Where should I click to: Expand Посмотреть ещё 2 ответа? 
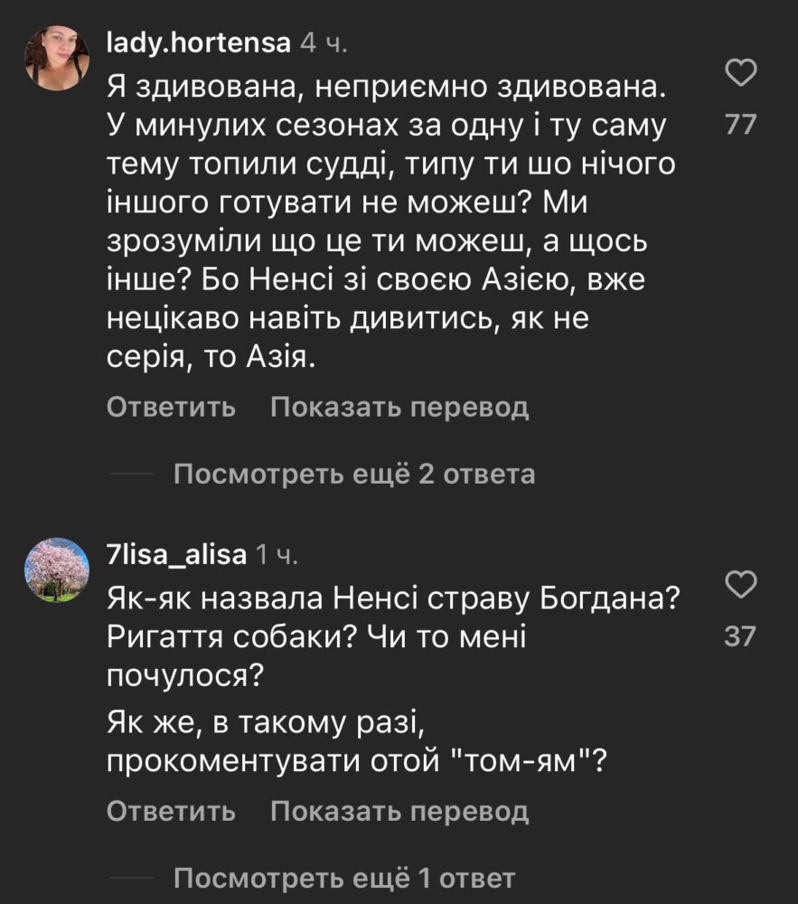(353, 474)
